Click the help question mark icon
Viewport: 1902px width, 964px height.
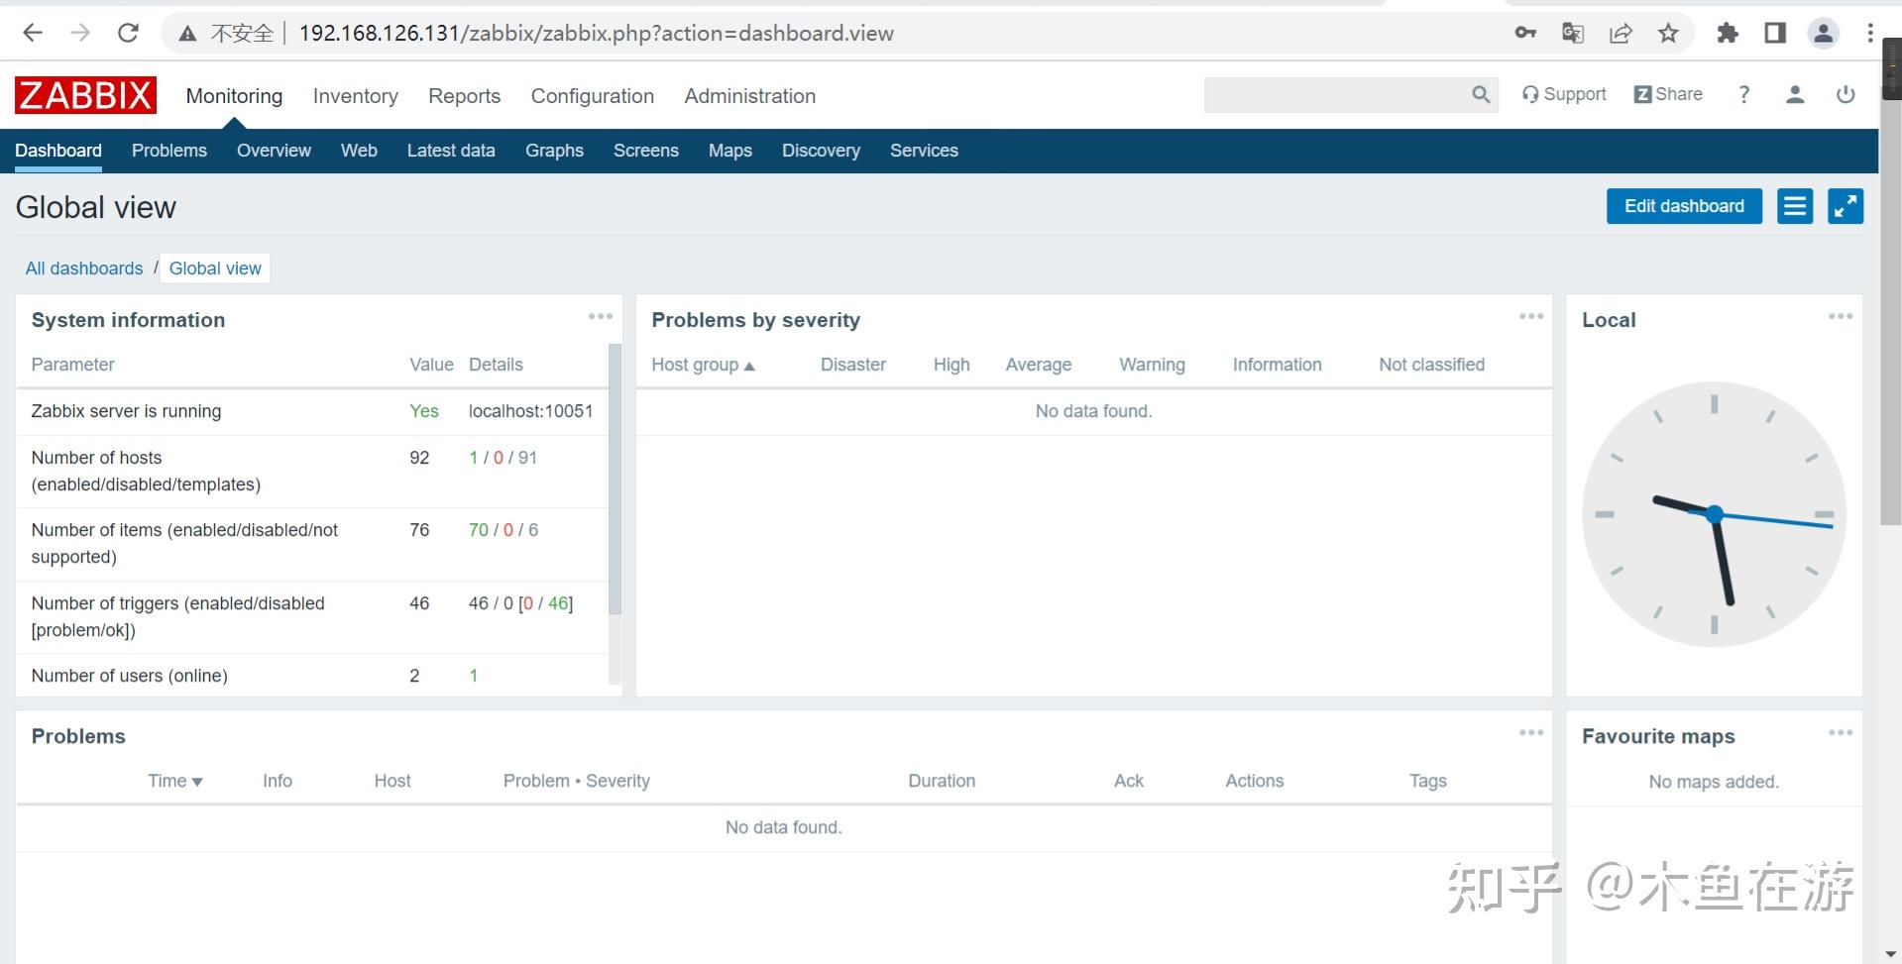click(1743, 94)
